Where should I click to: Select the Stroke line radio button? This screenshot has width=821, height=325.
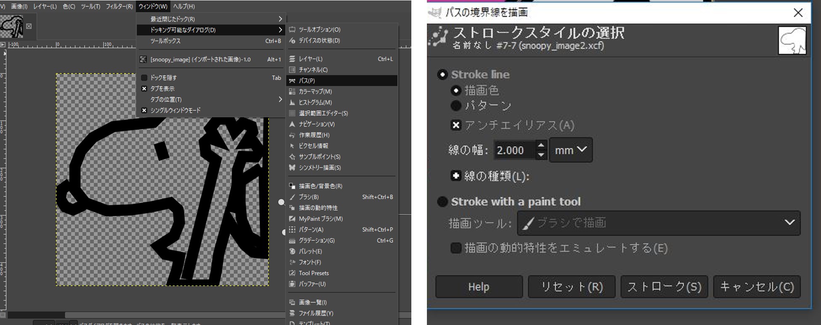[x=442, y=75]
